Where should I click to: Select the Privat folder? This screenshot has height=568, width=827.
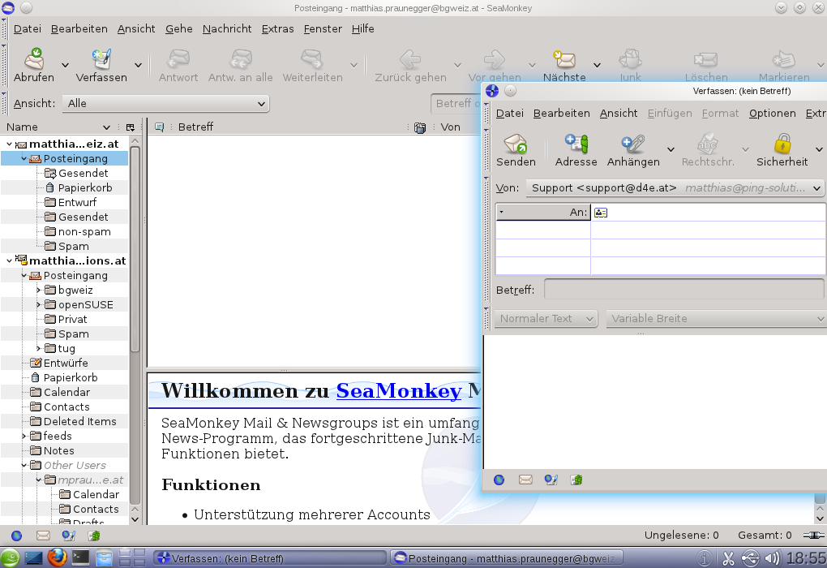(x=72, y=320)
